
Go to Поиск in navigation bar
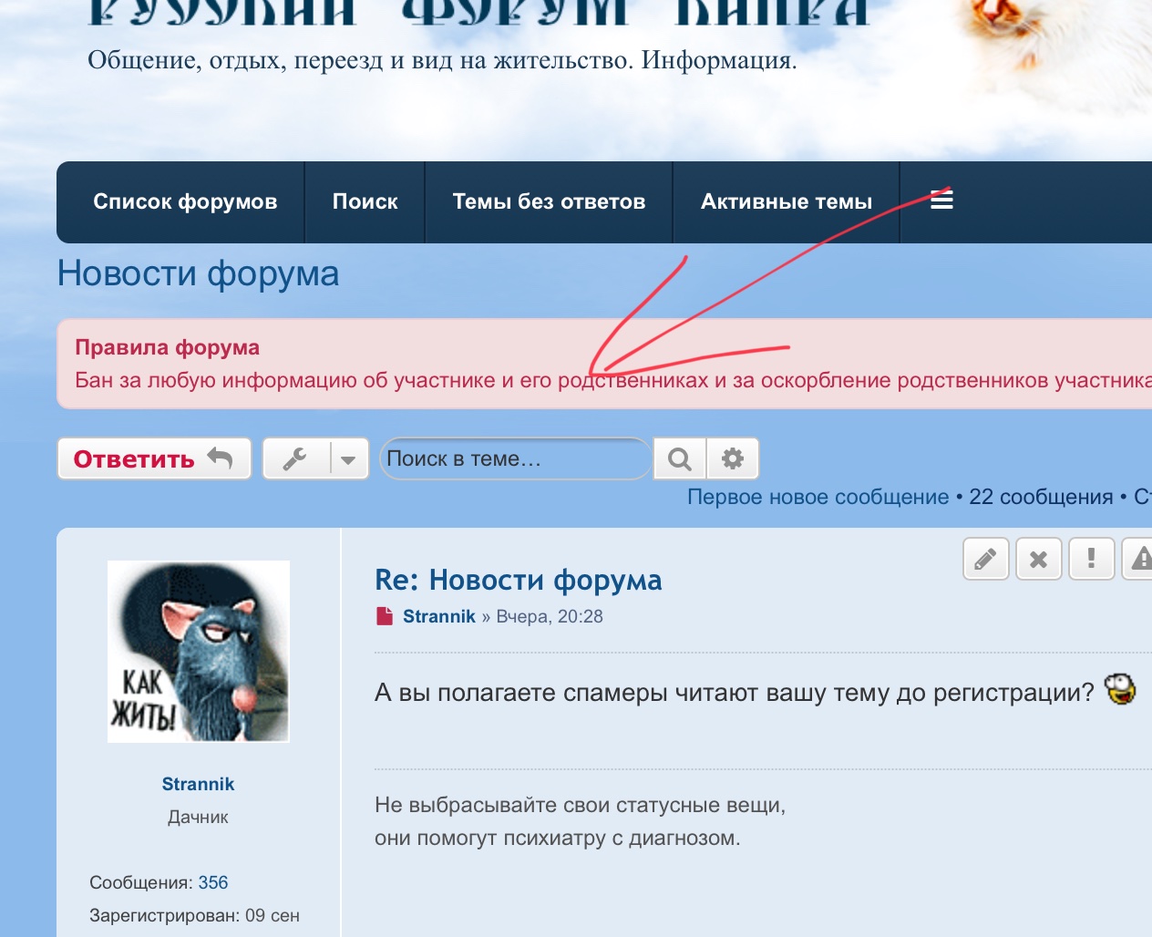(x=365, y=201)
